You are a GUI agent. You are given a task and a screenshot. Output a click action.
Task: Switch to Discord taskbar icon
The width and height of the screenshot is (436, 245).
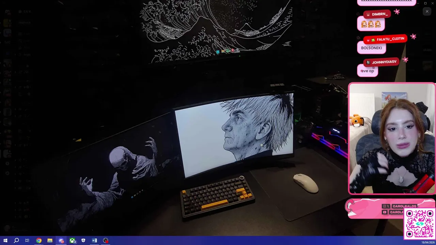[61, 241]
